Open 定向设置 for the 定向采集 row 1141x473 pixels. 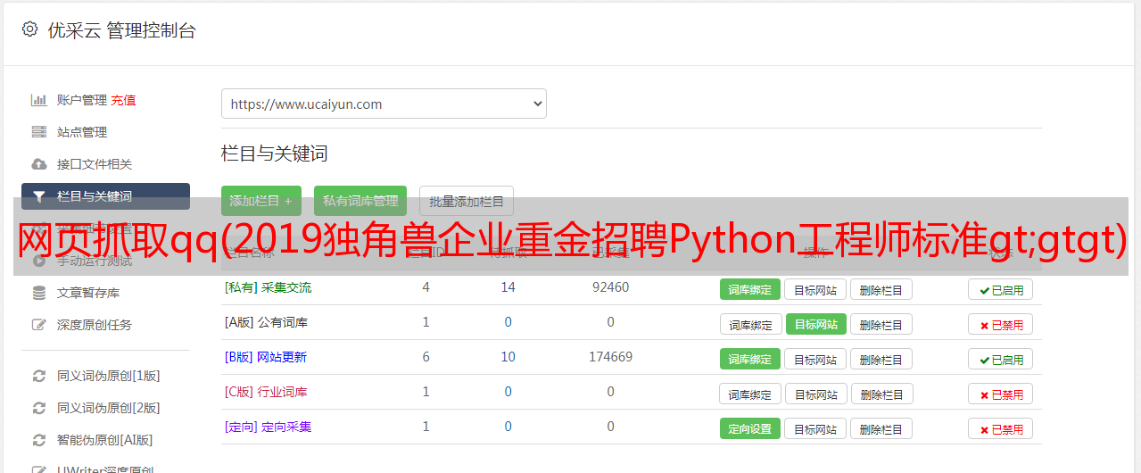tap(750, 428)
